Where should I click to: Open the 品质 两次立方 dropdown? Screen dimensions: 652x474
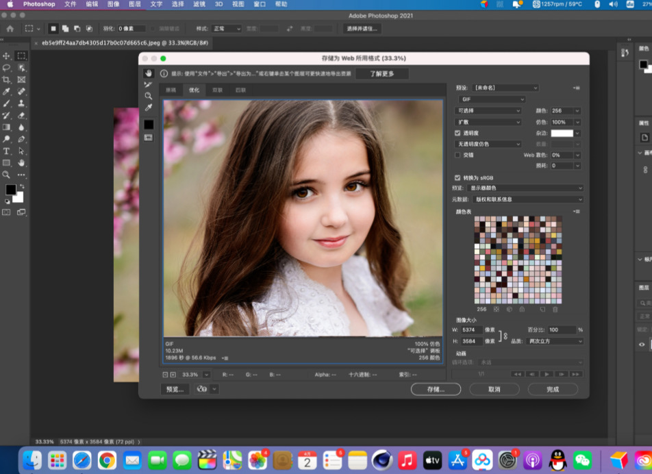555,341
